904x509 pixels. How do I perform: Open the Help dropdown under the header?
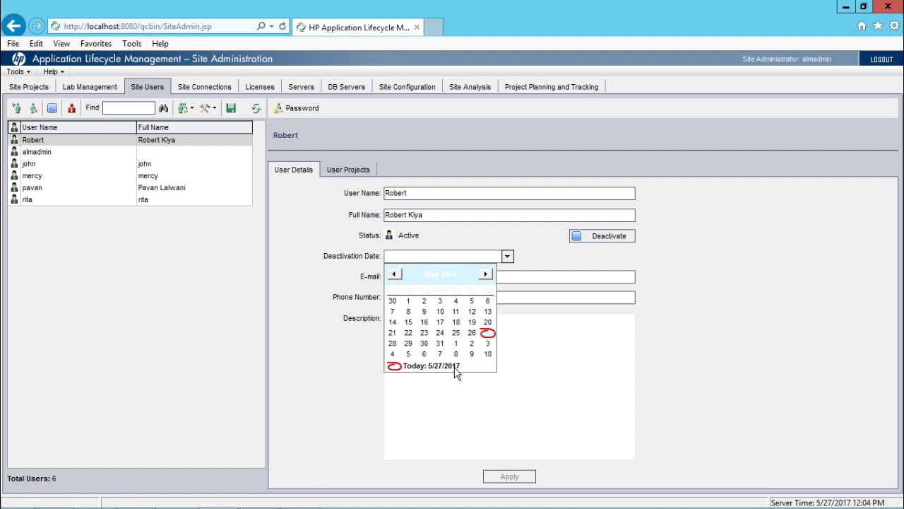point(53,71)
